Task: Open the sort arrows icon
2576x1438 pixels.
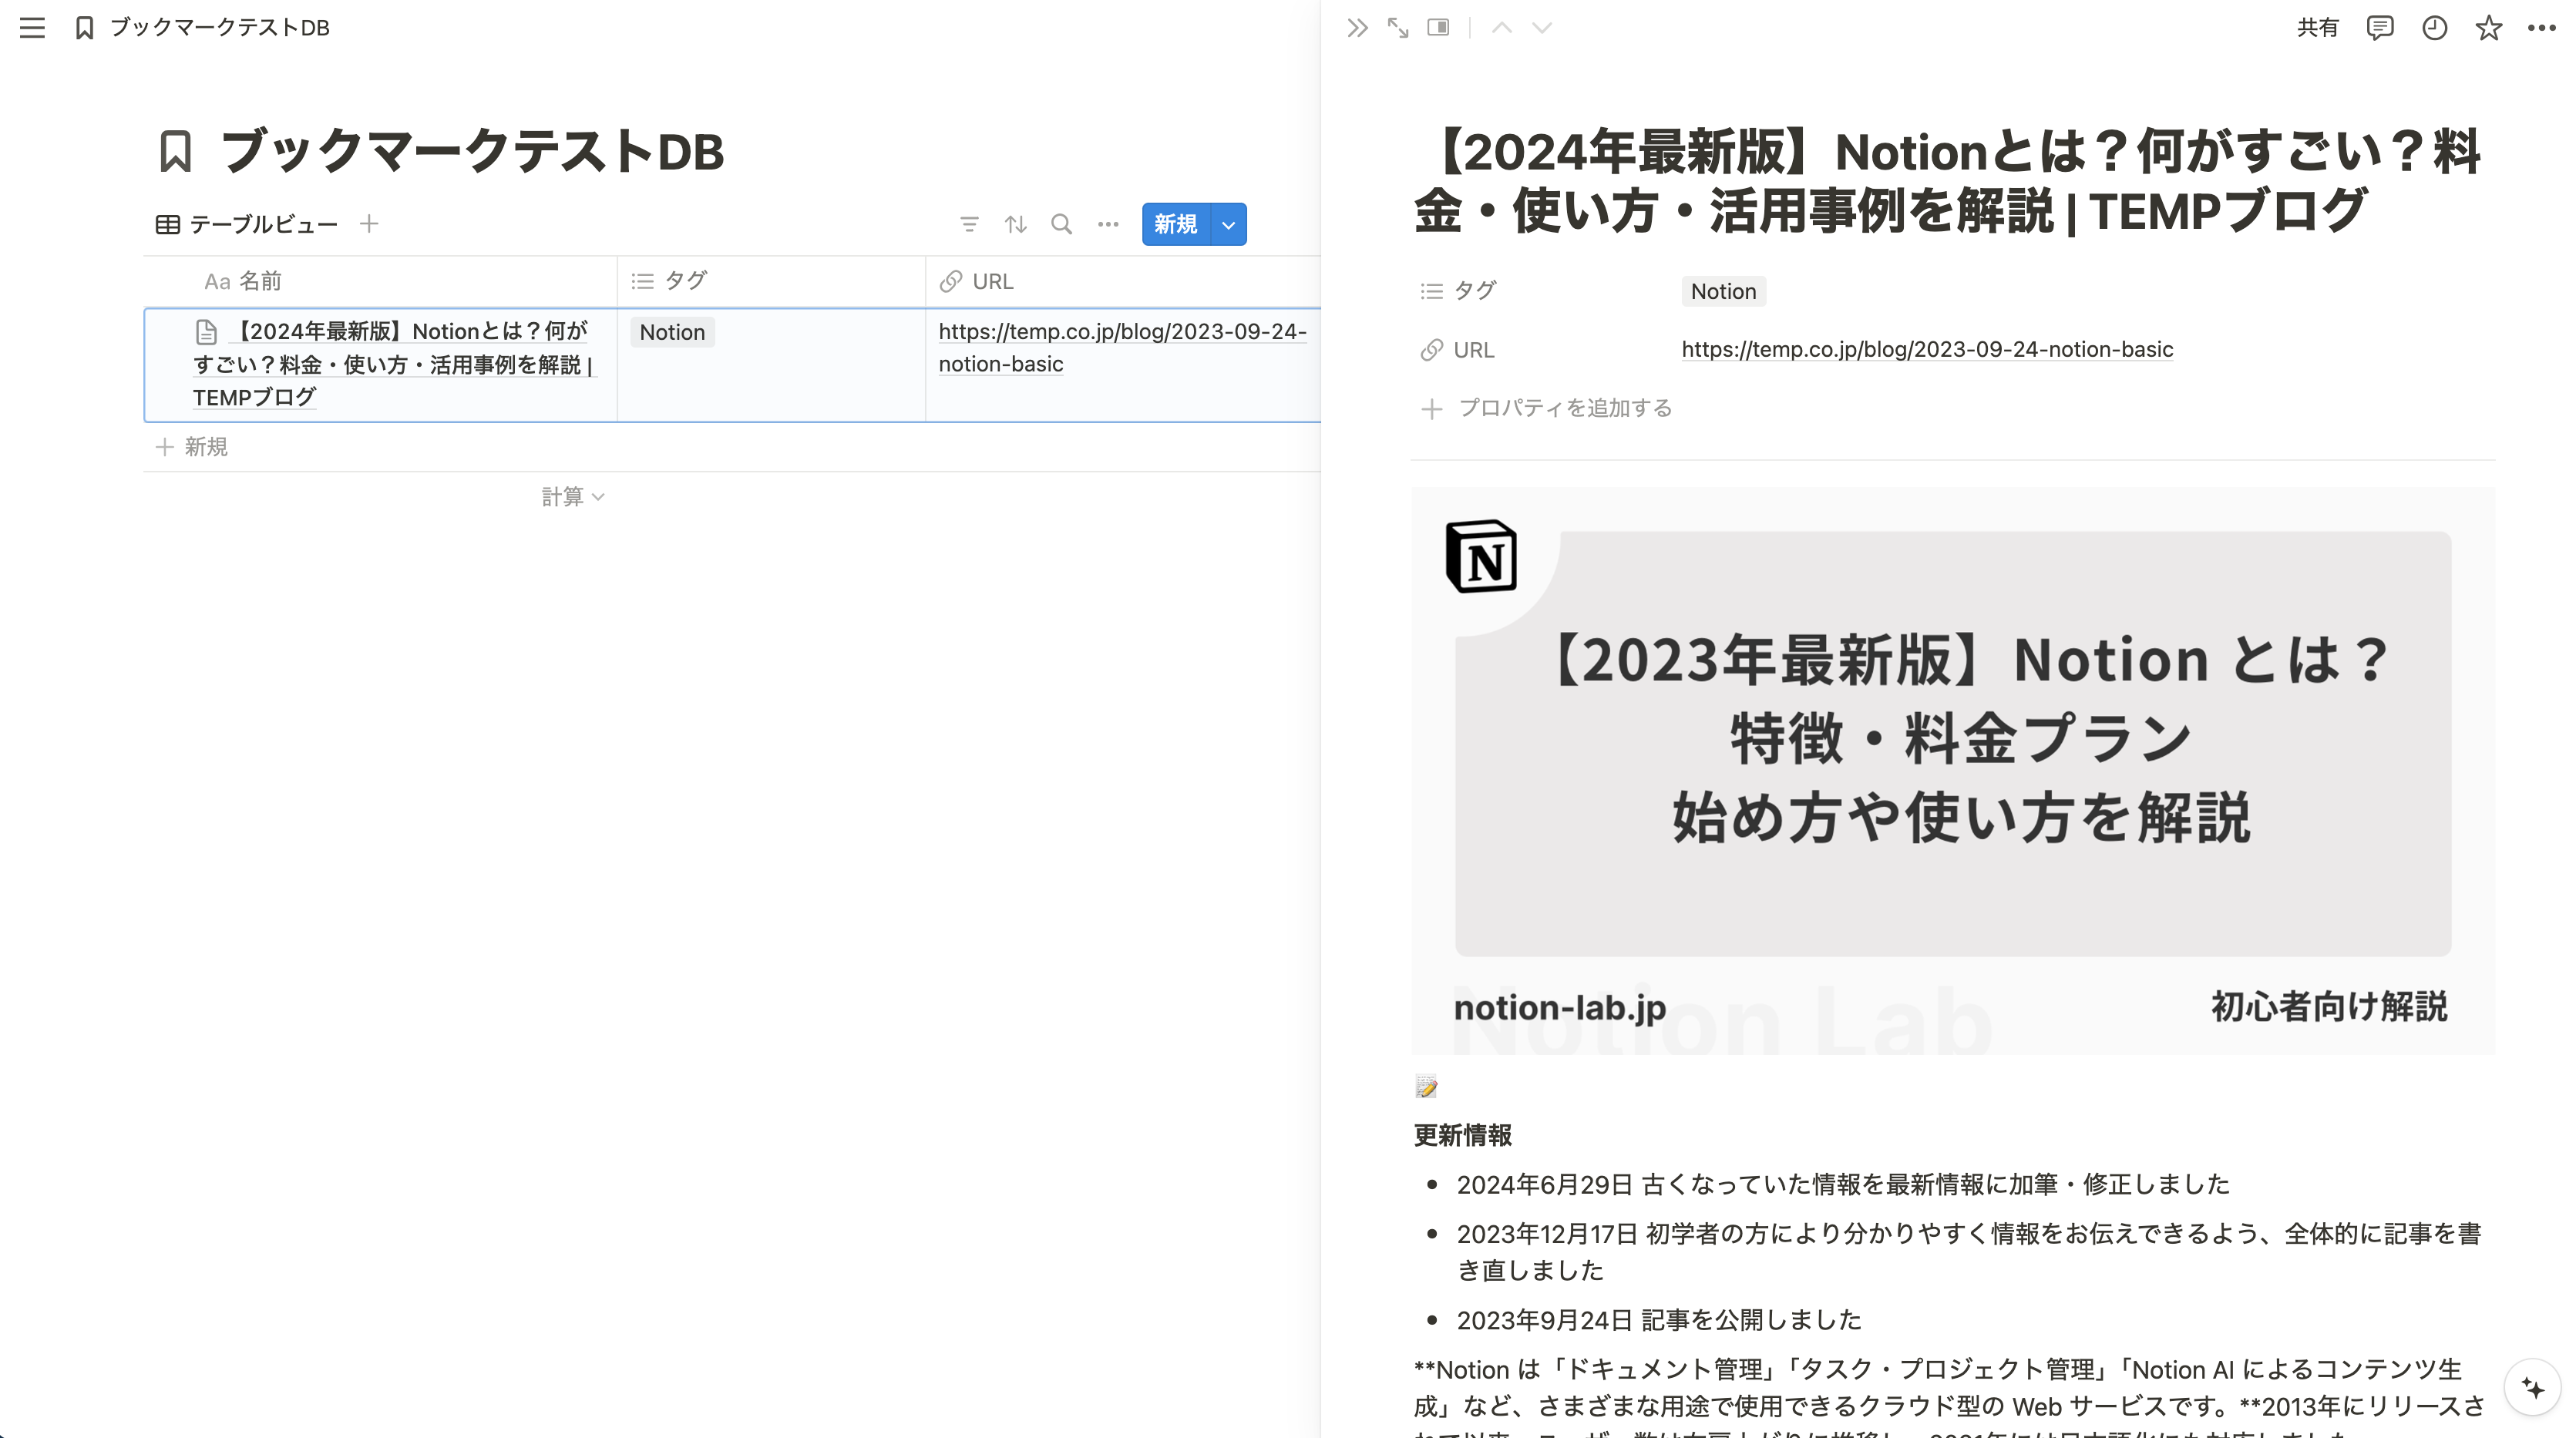Action: [x=1016, y=224]
